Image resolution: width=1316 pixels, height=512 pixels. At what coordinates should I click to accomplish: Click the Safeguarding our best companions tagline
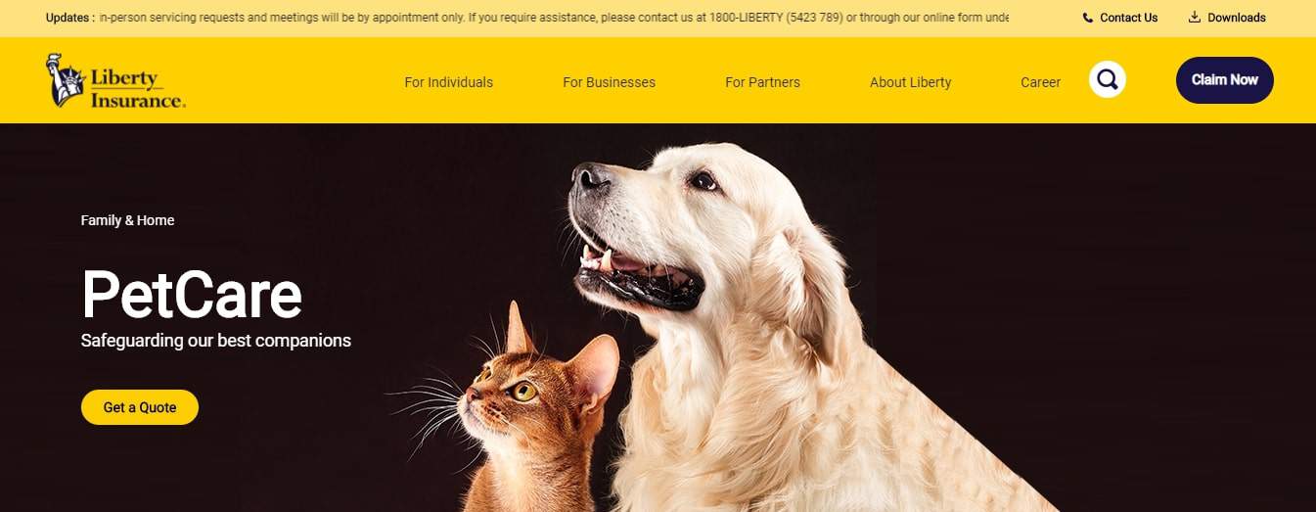pyautogui.click(x=216, y=341)
